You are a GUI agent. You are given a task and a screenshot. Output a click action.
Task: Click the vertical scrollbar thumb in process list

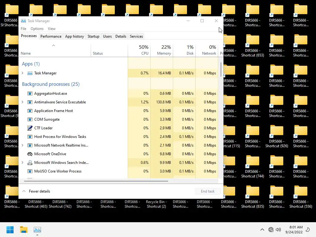221,69
